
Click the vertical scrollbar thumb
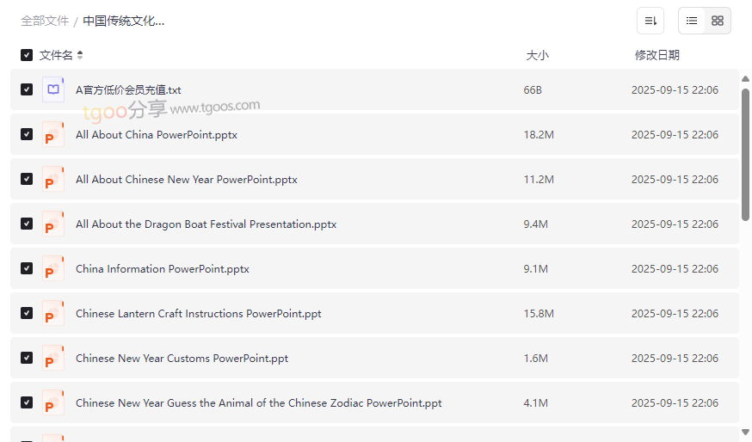(x=745, y=155)
